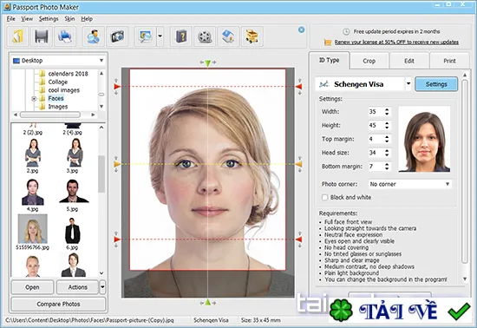Image resolution: width=477 pixels, height=328 pixels.
Task: Select the calendars 2018 folder
Action: [68, 74]
